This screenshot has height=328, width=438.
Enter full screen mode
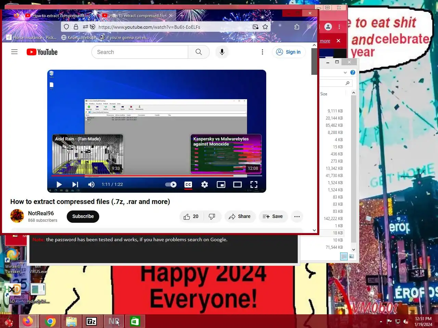254,184
